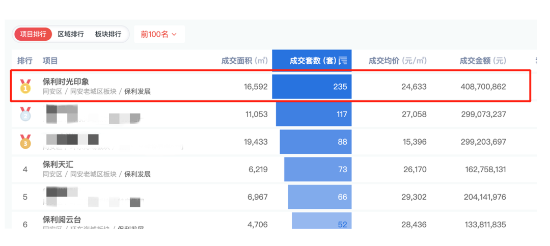The image size is (550, 246).
Task: Click average price 28,436
Action: [x=414, y=224]
